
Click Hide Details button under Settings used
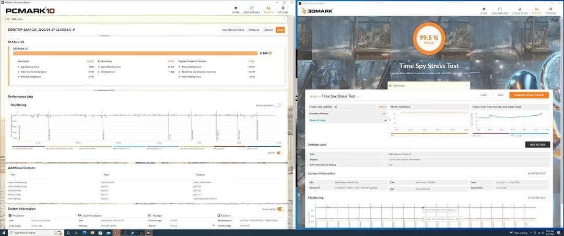[537, 145]
